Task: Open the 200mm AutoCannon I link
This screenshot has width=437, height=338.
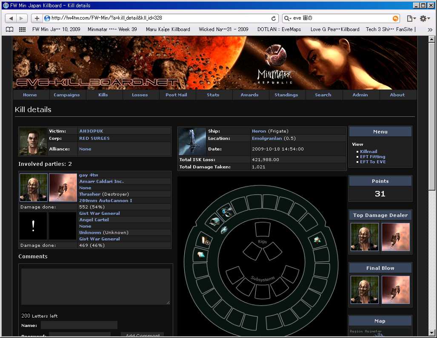Action: pyautogui.click(x=106, y=201)
